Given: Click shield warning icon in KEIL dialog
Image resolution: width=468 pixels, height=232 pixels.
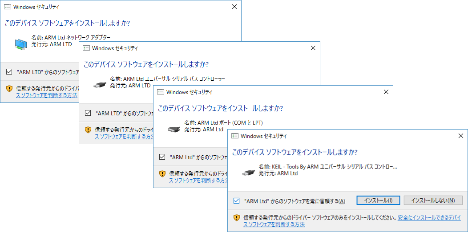Looking at the screenshot, I should 236,218.
